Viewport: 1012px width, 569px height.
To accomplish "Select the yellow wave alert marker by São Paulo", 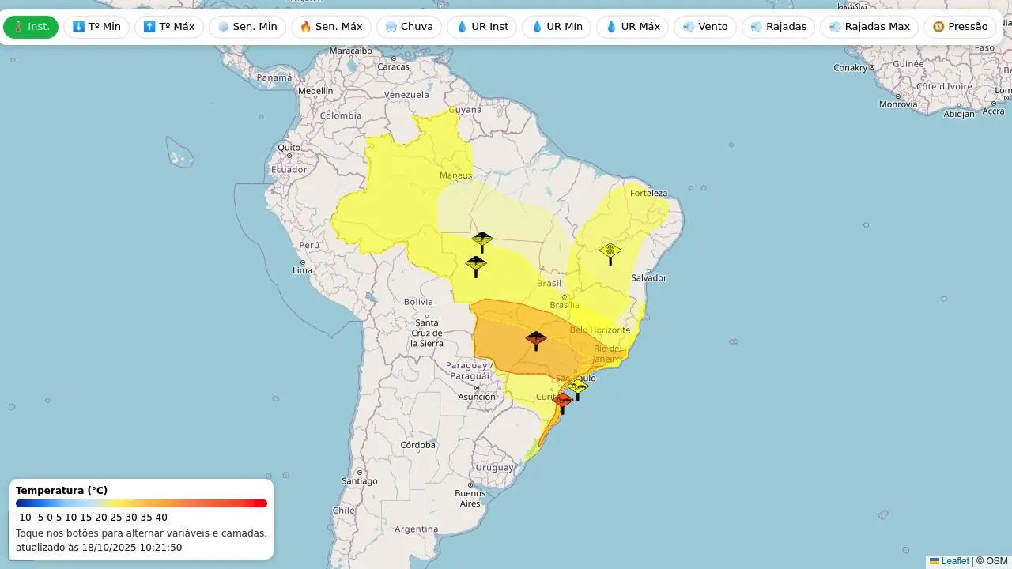I will click(578, 386).
